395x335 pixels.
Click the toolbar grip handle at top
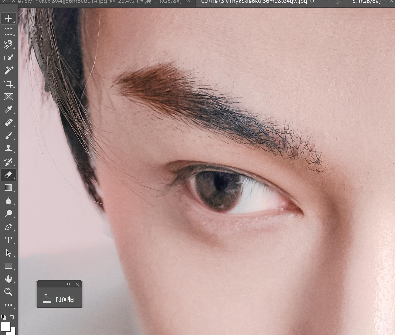tap(8, 6)
